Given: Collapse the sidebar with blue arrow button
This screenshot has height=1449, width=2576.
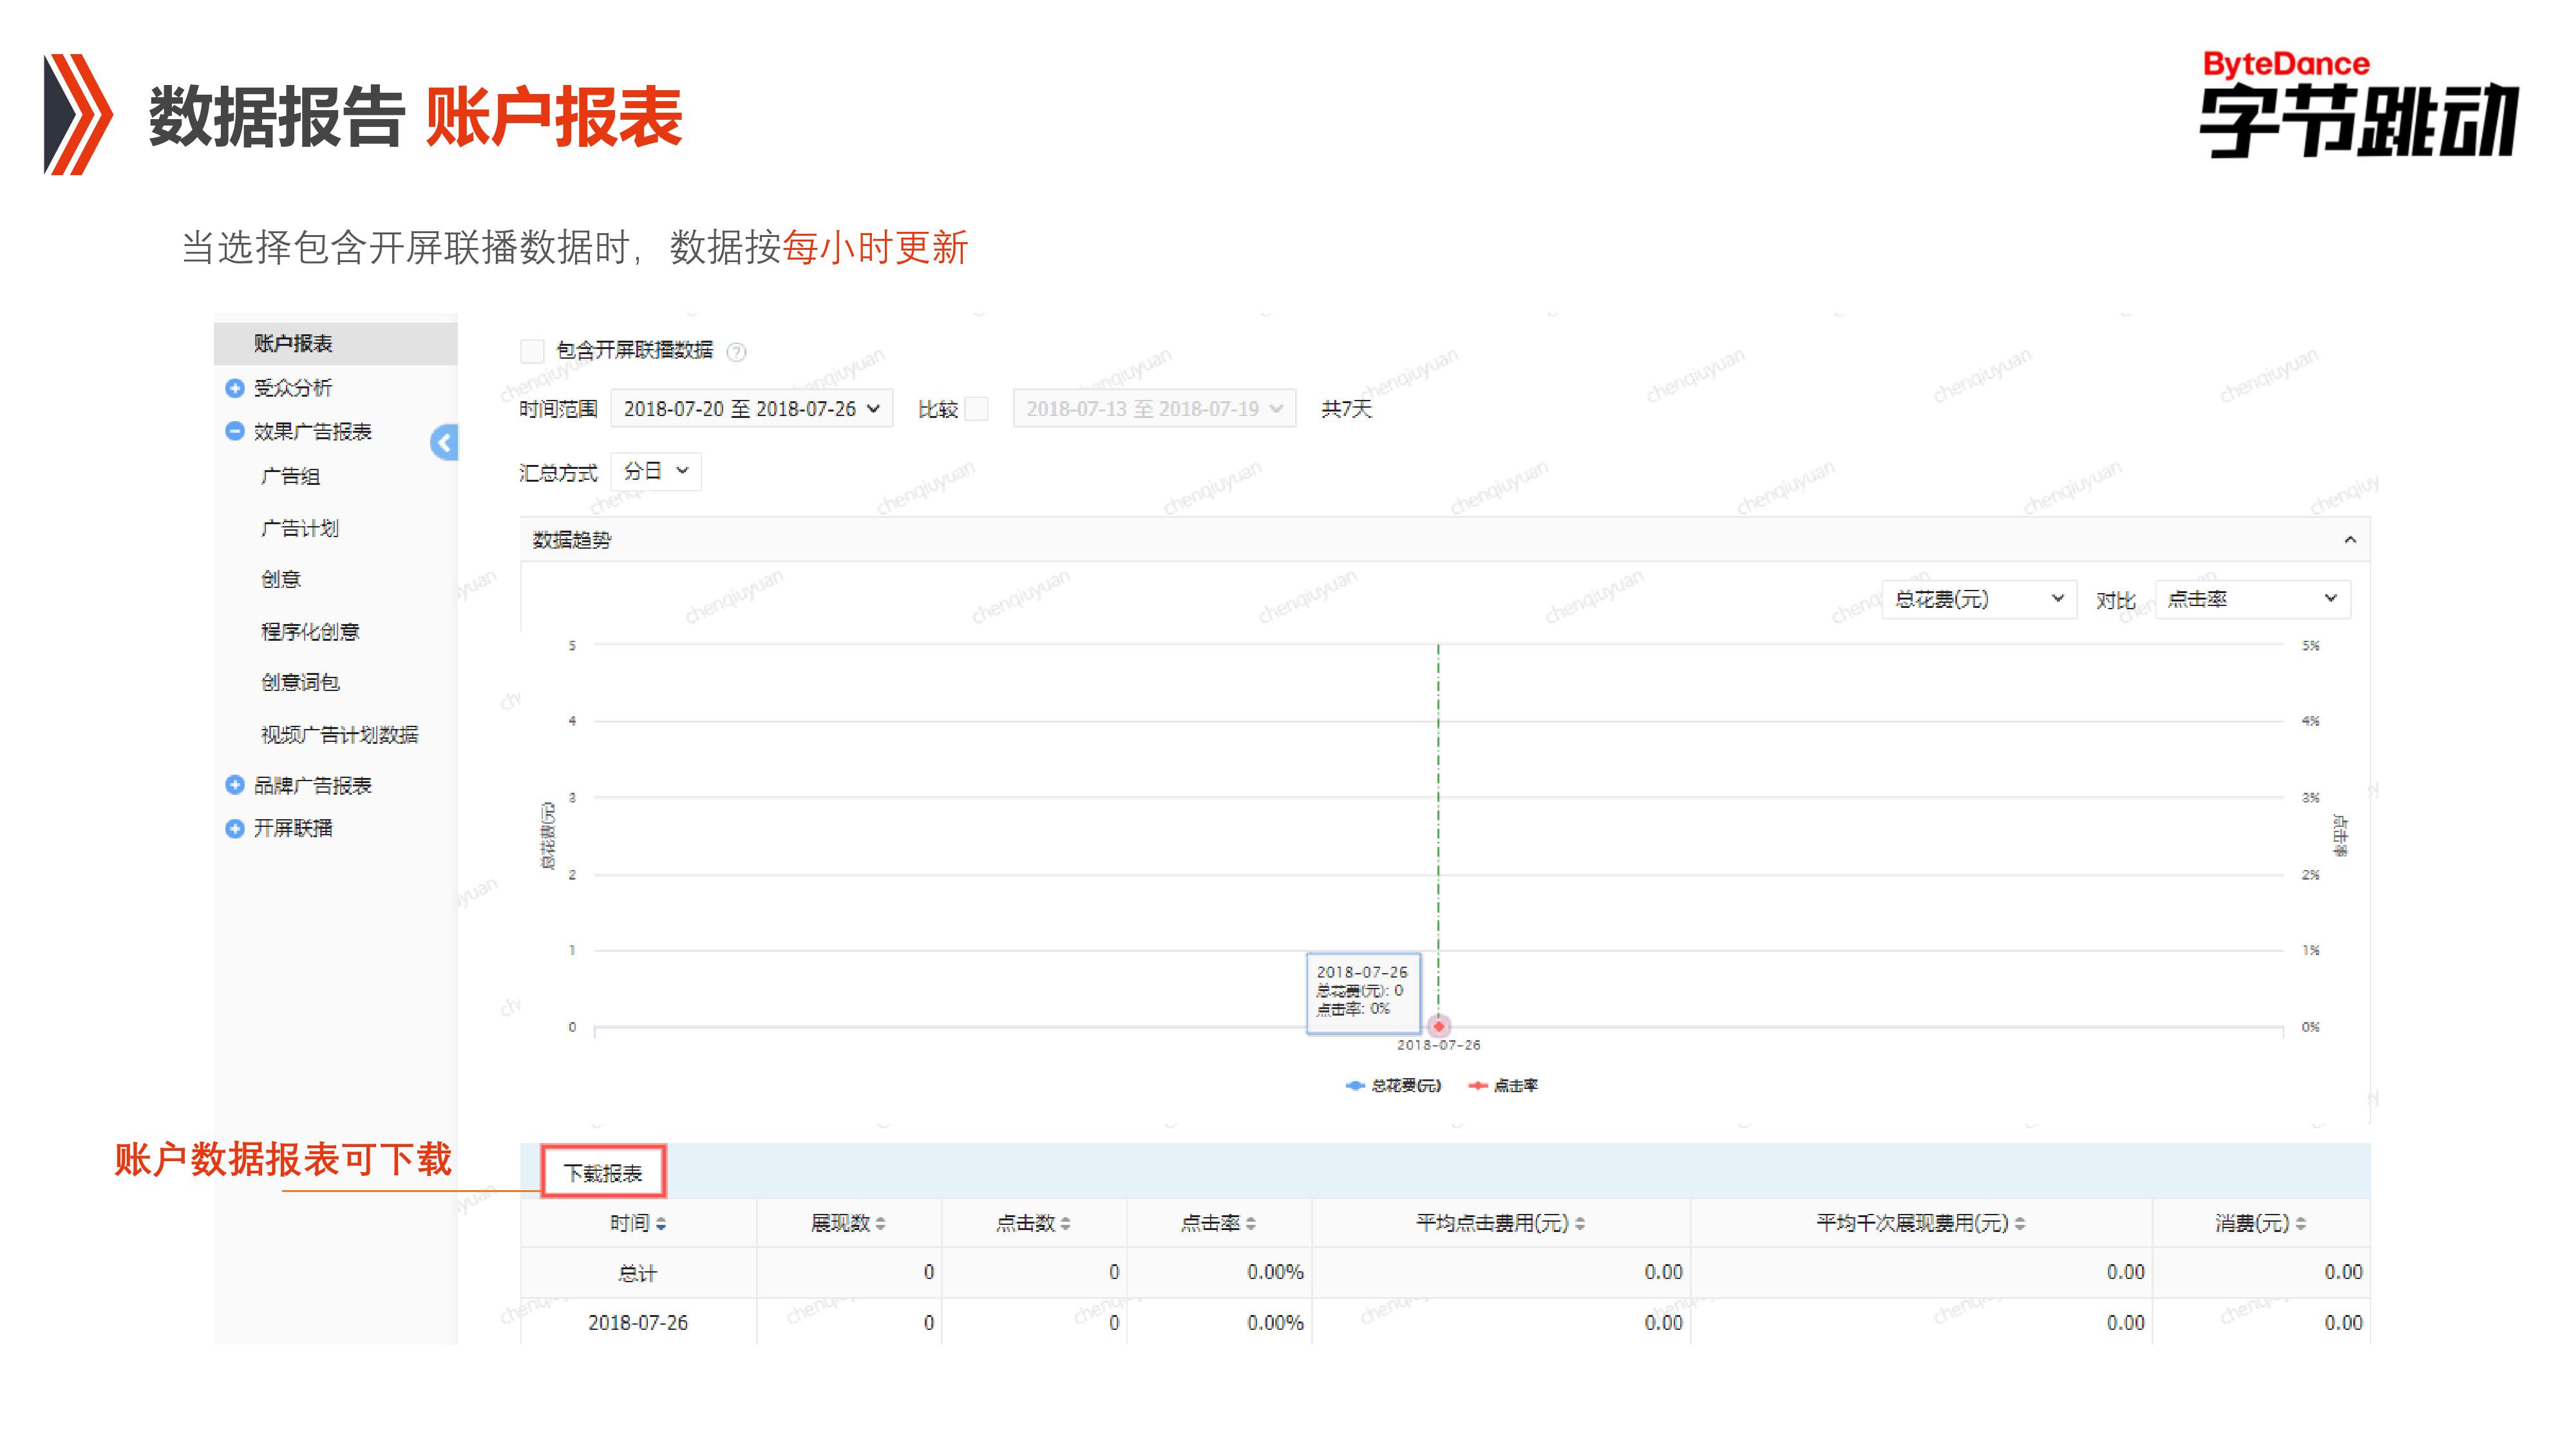Looking at the screenshot, I should (x=444, y=442).
